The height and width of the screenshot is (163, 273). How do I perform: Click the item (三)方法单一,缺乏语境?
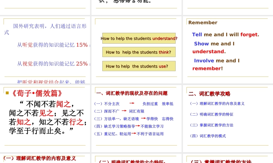point(117,119)
